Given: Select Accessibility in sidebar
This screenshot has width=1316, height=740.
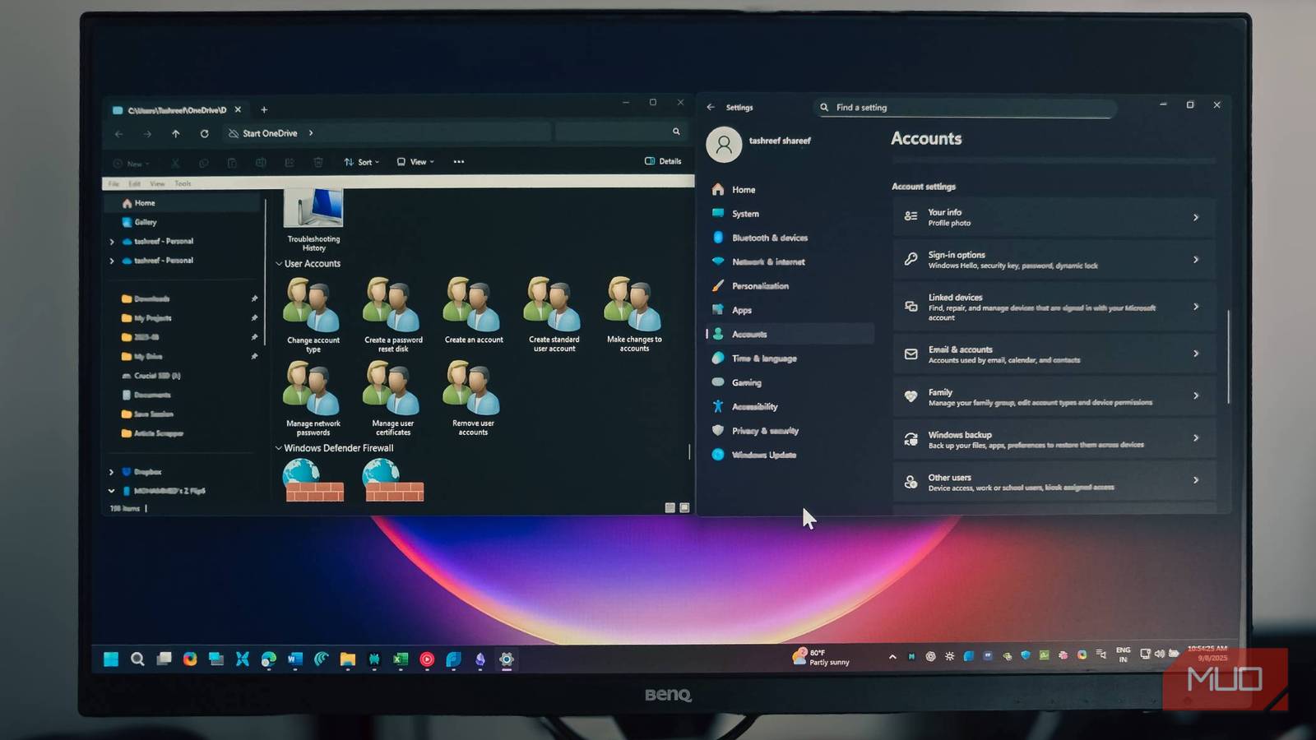Looking at the screenshot, I should pos(790,407).
